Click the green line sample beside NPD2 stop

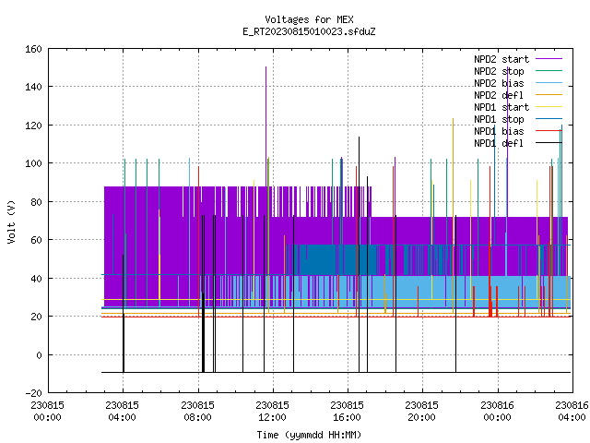(x=549, y=71)
